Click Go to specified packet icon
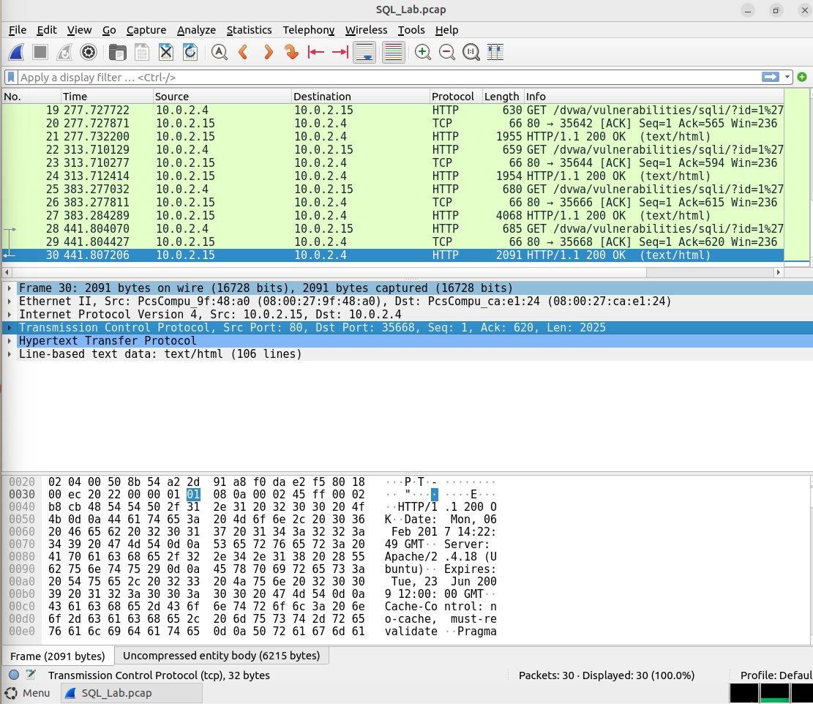This screenshot has height=704, width=813. pos(291,53)
